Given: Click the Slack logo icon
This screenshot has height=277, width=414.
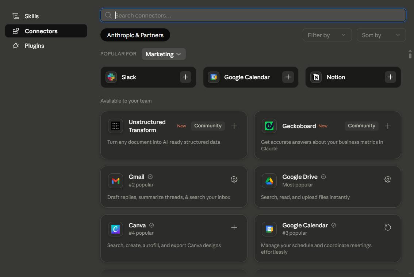Looking at the screenshot, I should coord(111,77).
